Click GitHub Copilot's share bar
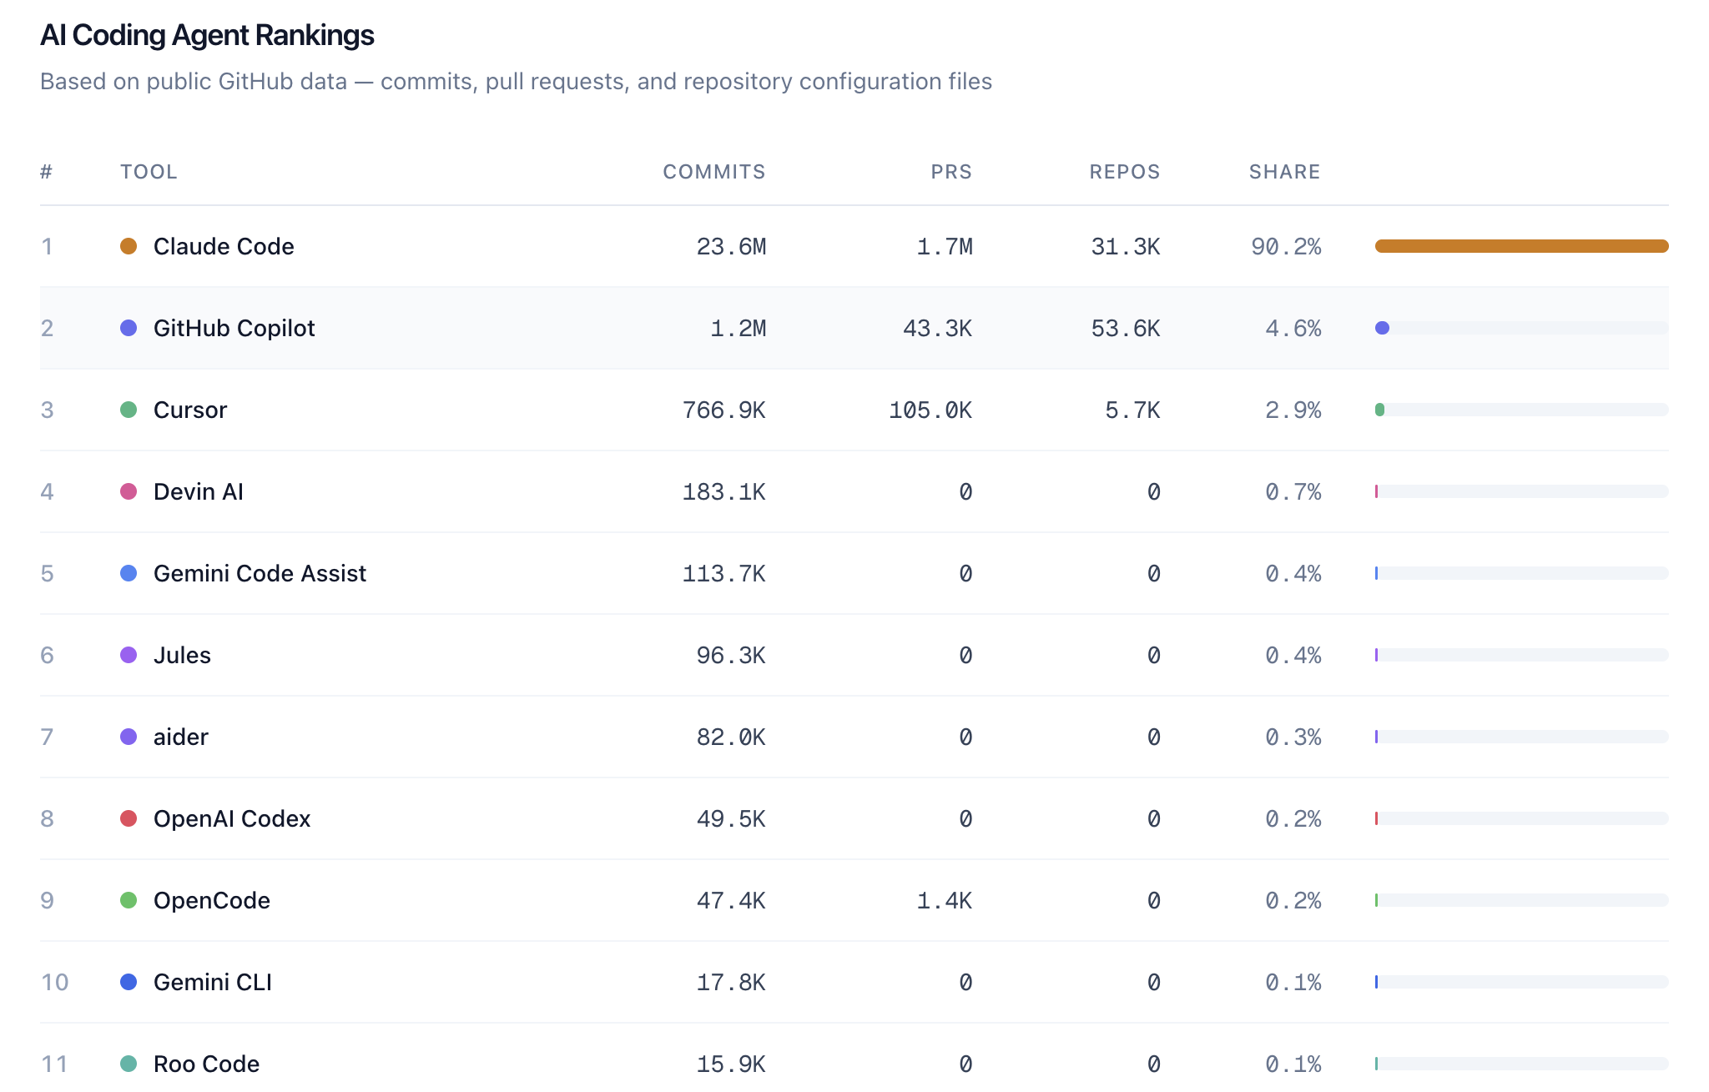The image size is (1709, 1092). [1521, 328]
